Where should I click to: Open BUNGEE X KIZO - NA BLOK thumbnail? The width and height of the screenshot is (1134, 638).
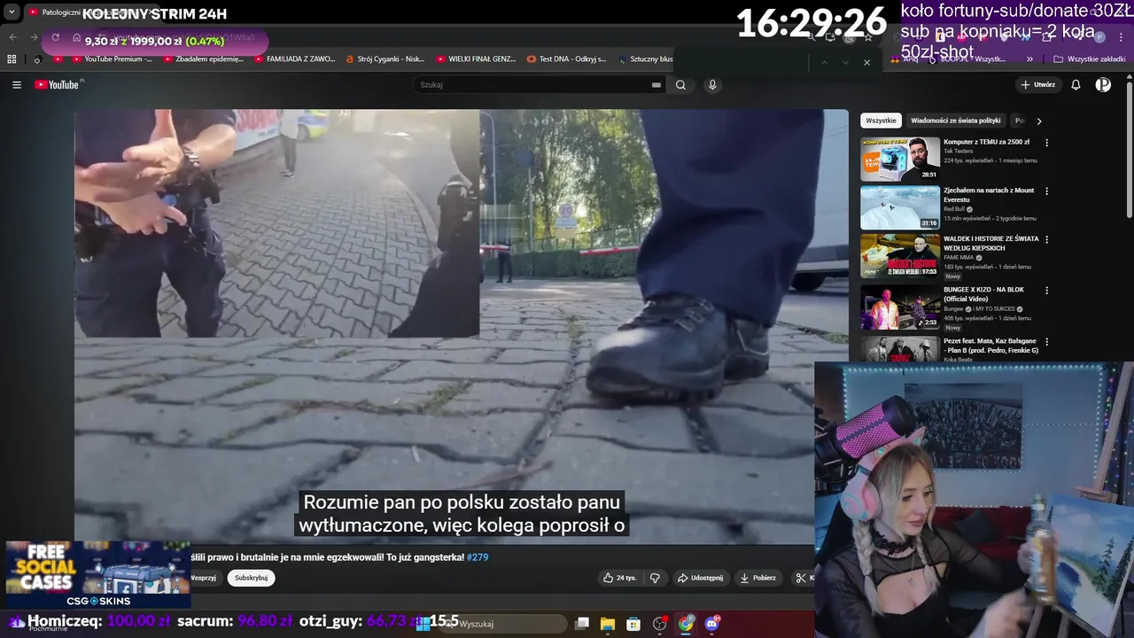coord(900,307)
